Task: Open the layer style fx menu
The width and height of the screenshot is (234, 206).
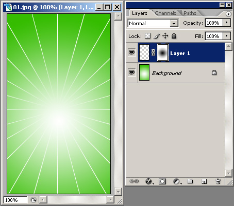Action: (149, 181)
